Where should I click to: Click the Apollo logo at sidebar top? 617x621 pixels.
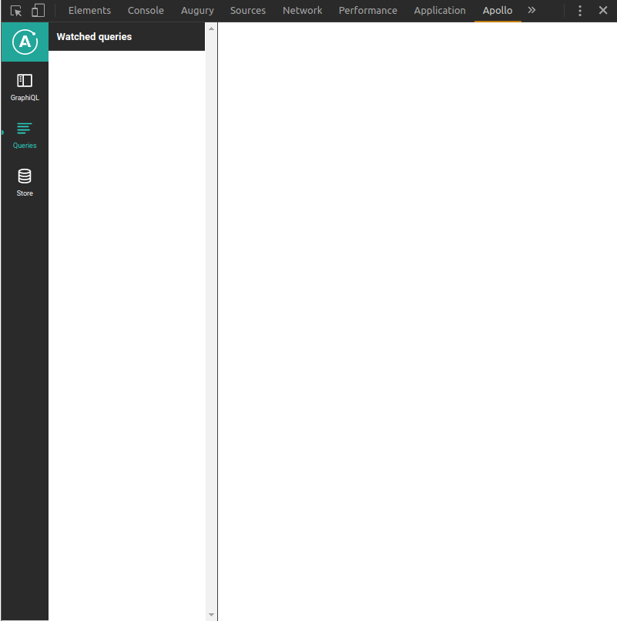click(x=25, y=42)
